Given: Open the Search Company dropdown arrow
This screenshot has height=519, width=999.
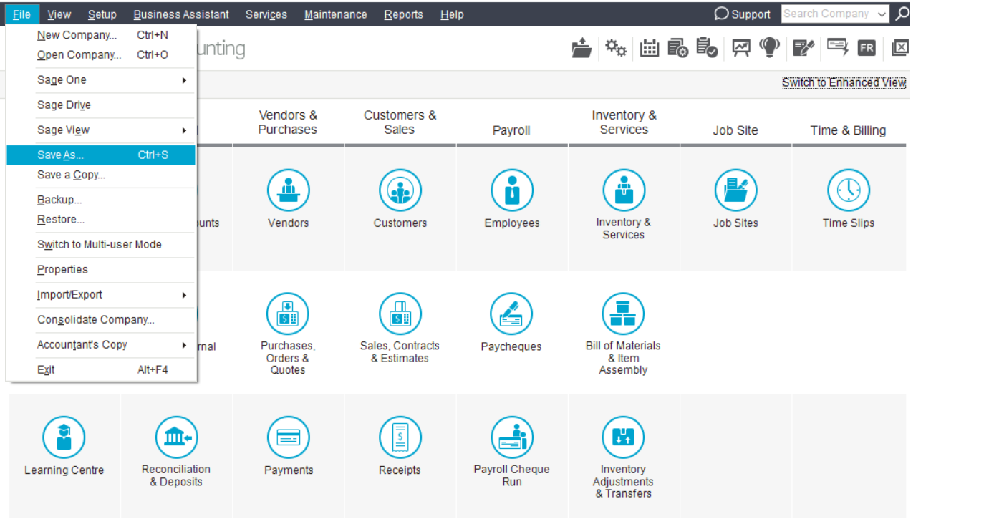Looking at the screenshot, I should 882,14.
